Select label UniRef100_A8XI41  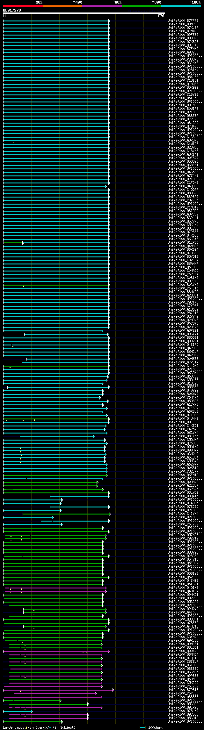click(x=183, y=154)
